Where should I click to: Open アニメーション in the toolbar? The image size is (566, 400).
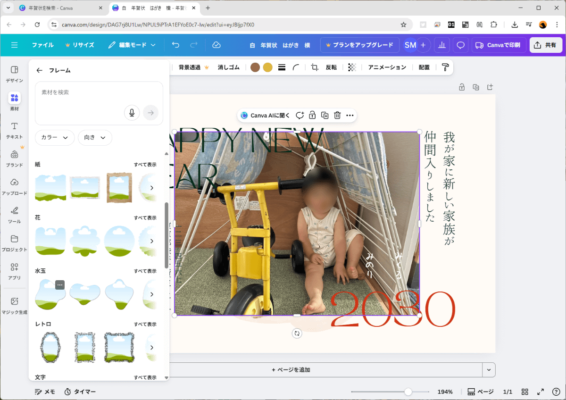coord(387,67)
